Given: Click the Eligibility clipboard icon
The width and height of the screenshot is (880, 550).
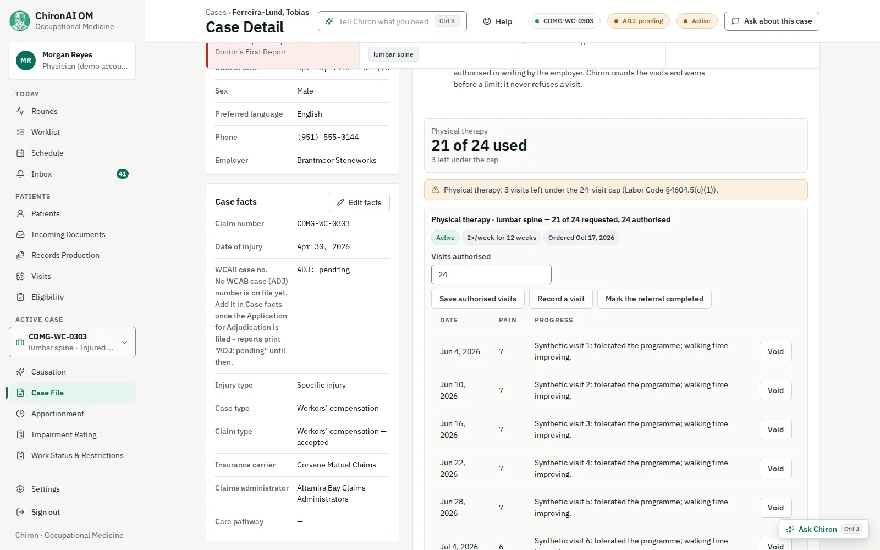Looking at the screenshot, I should point(20,297).
